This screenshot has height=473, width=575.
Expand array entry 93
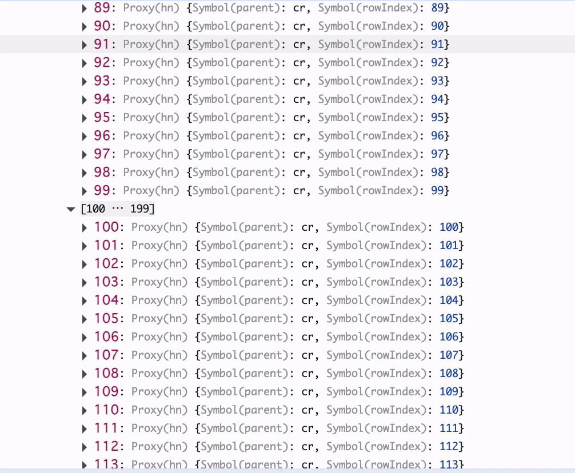pyautogui.click(x=85, y=81)
